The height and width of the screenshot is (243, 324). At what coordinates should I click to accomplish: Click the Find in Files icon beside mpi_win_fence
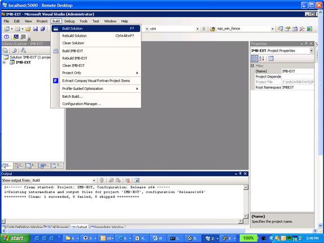(x=212, y=29)
